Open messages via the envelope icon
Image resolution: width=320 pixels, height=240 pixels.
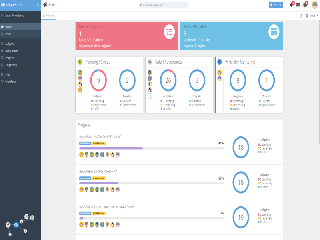(298, 5)
